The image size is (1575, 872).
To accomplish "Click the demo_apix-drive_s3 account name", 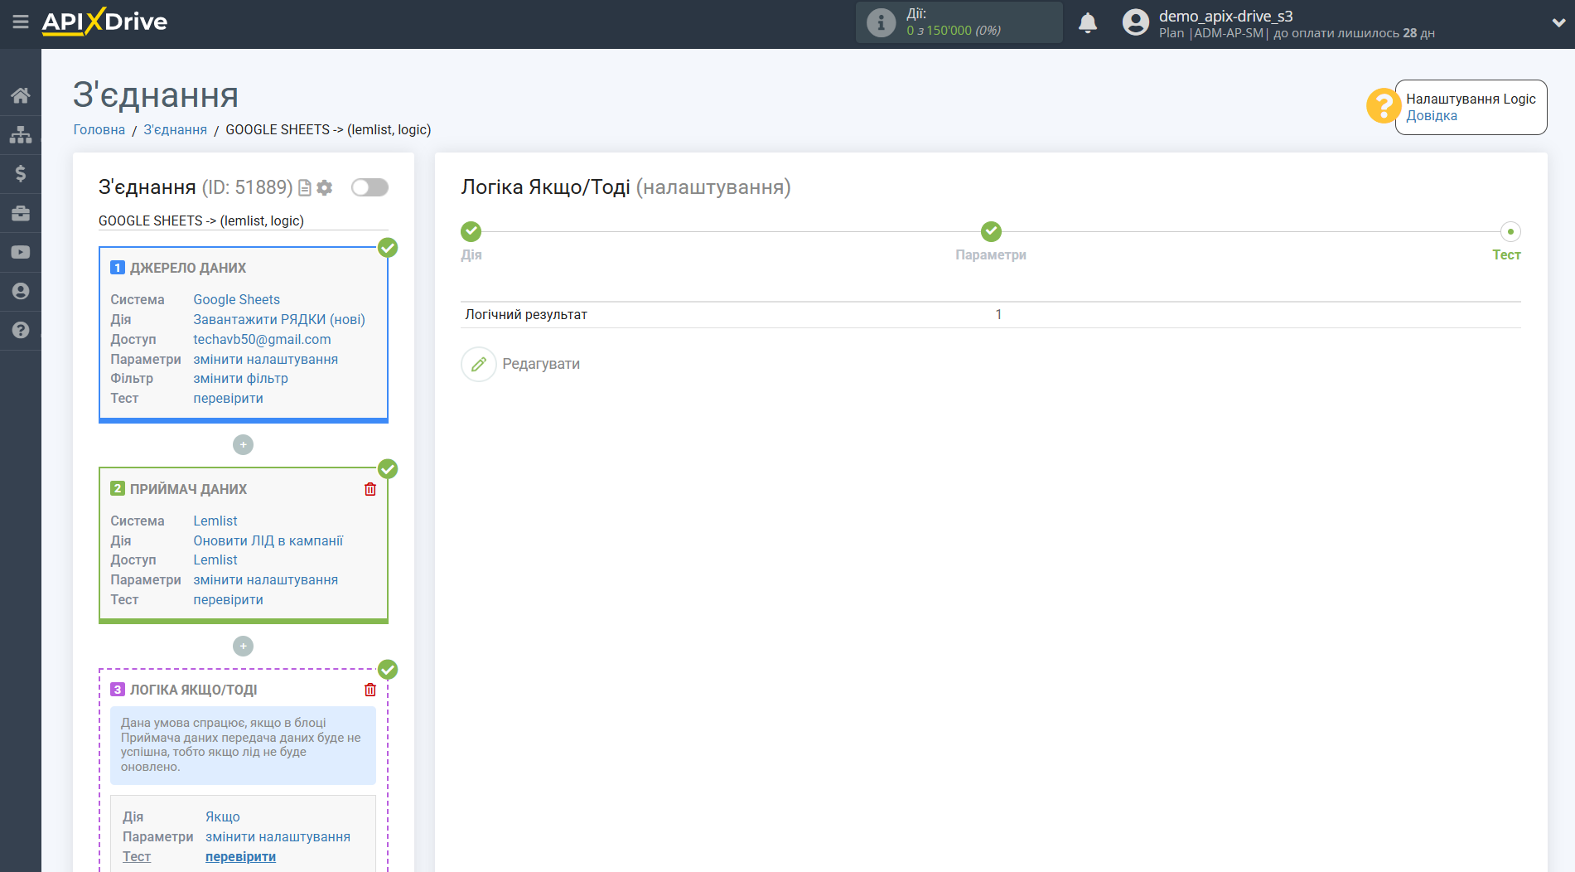I will (1225, 17).
